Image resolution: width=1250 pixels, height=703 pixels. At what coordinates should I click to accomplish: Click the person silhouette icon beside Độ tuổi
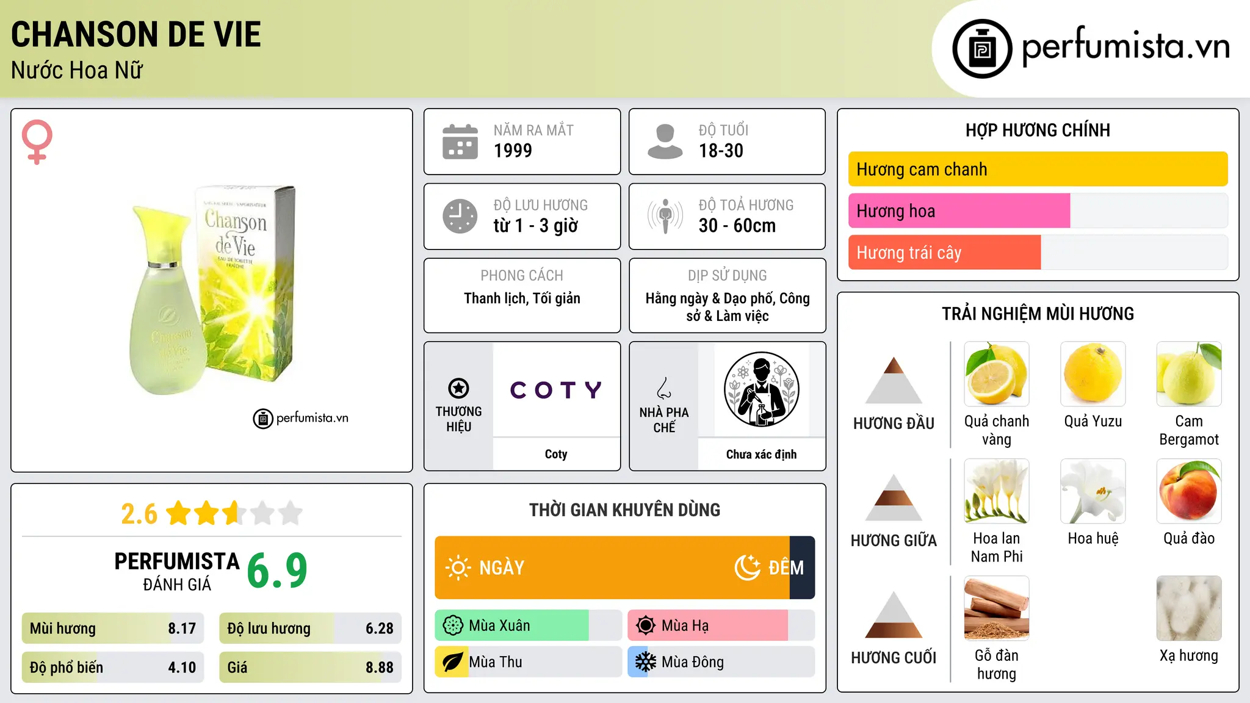click(665, 142)
